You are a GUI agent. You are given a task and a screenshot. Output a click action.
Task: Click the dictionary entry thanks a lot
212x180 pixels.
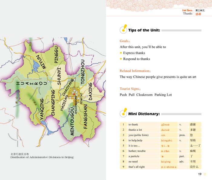[135, 130]
